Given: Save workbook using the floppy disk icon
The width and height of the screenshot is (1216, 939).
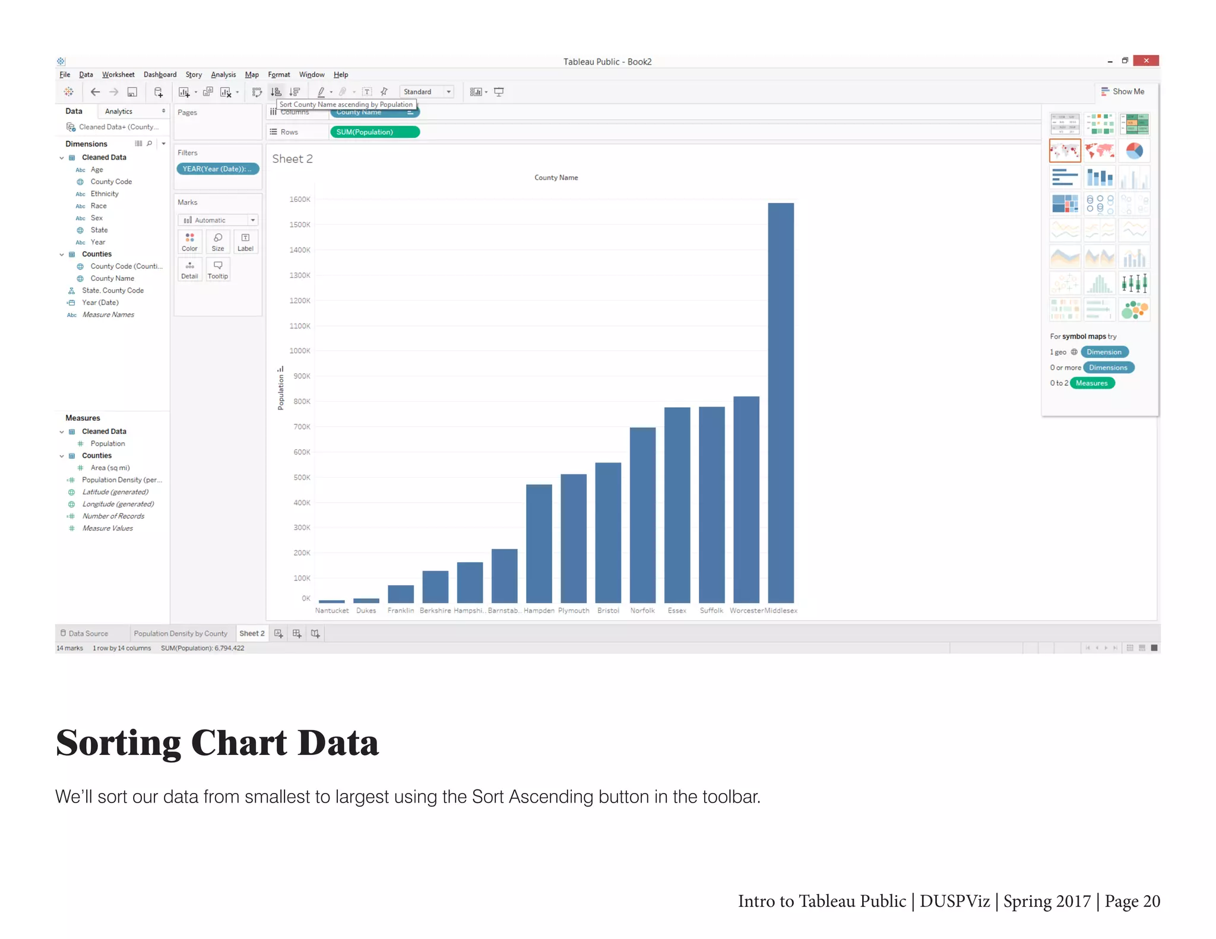Looking at the screenshot, I should (x=132, y=92).
